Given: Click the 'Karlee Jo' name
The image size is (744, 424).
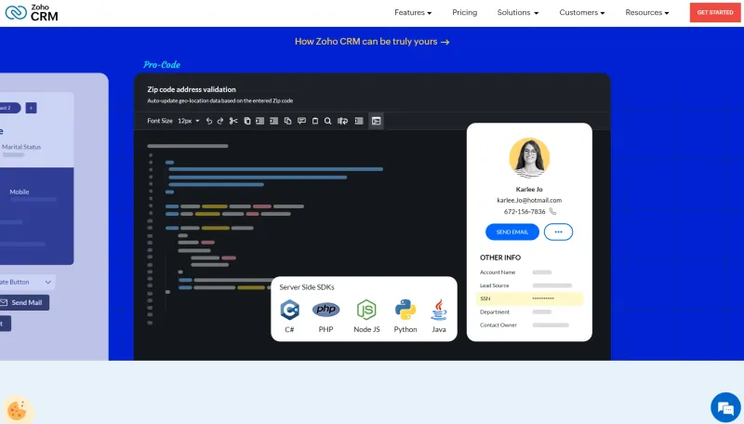Looking at the screenshot, I should pos(529,190).
